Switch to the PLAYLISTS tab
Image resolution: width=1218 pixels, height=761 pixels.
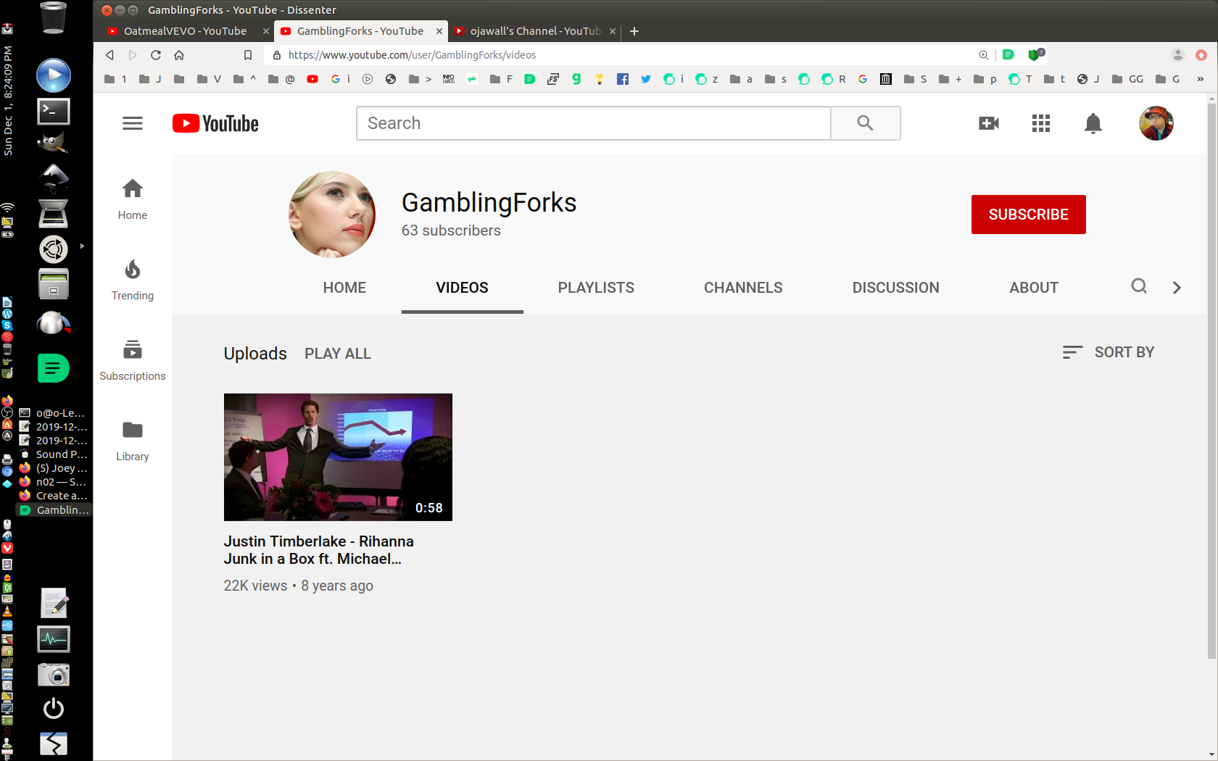click(x=596, y=288)
